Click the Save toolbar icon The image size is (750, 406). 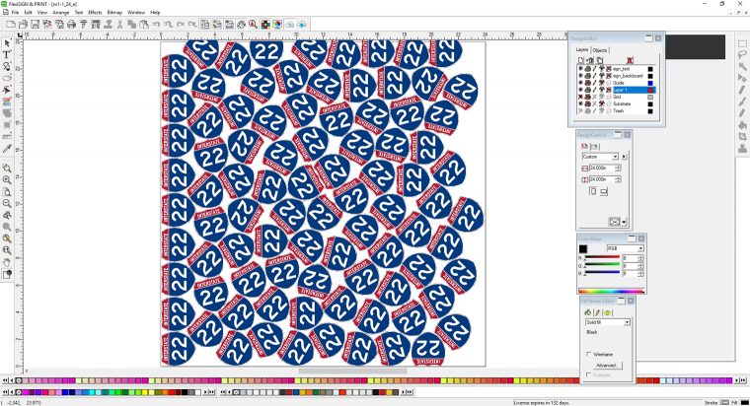(35, 25)
